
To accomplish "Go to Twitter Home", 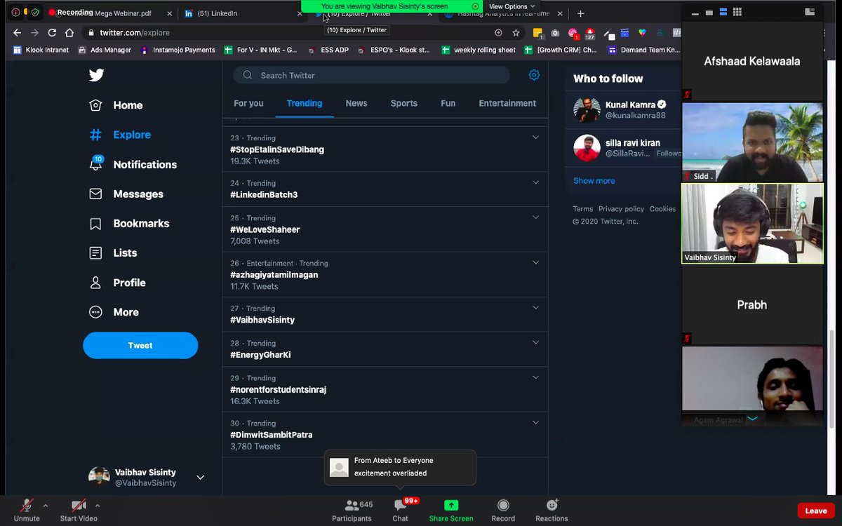I will pyautogui.click(x=116, y=105).
